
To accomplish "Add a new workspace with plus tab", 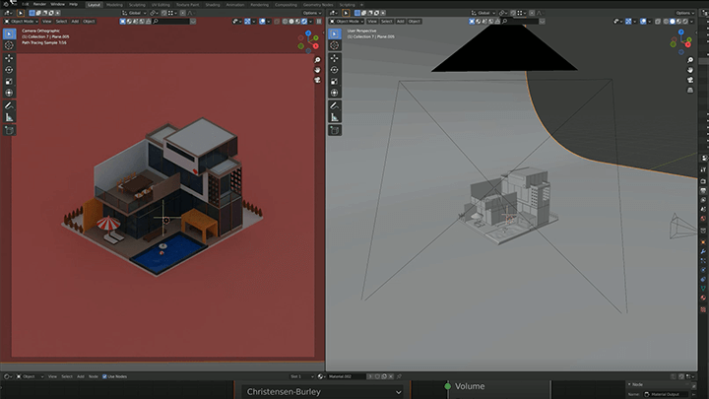I will [361, 5].
